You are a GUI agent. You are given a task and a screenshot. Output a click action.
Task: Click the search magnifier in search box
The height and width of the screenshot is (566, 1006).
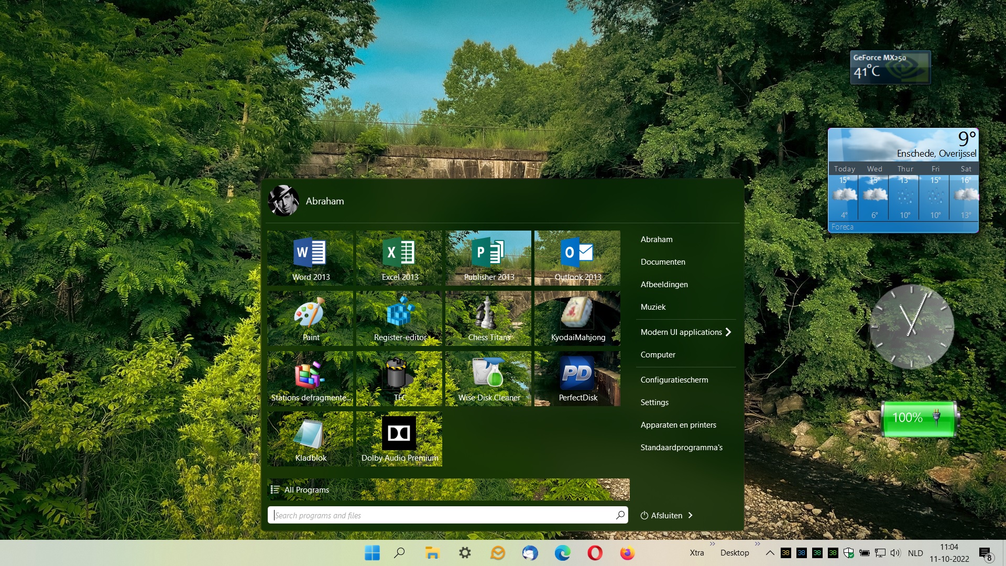coord(620,515)
